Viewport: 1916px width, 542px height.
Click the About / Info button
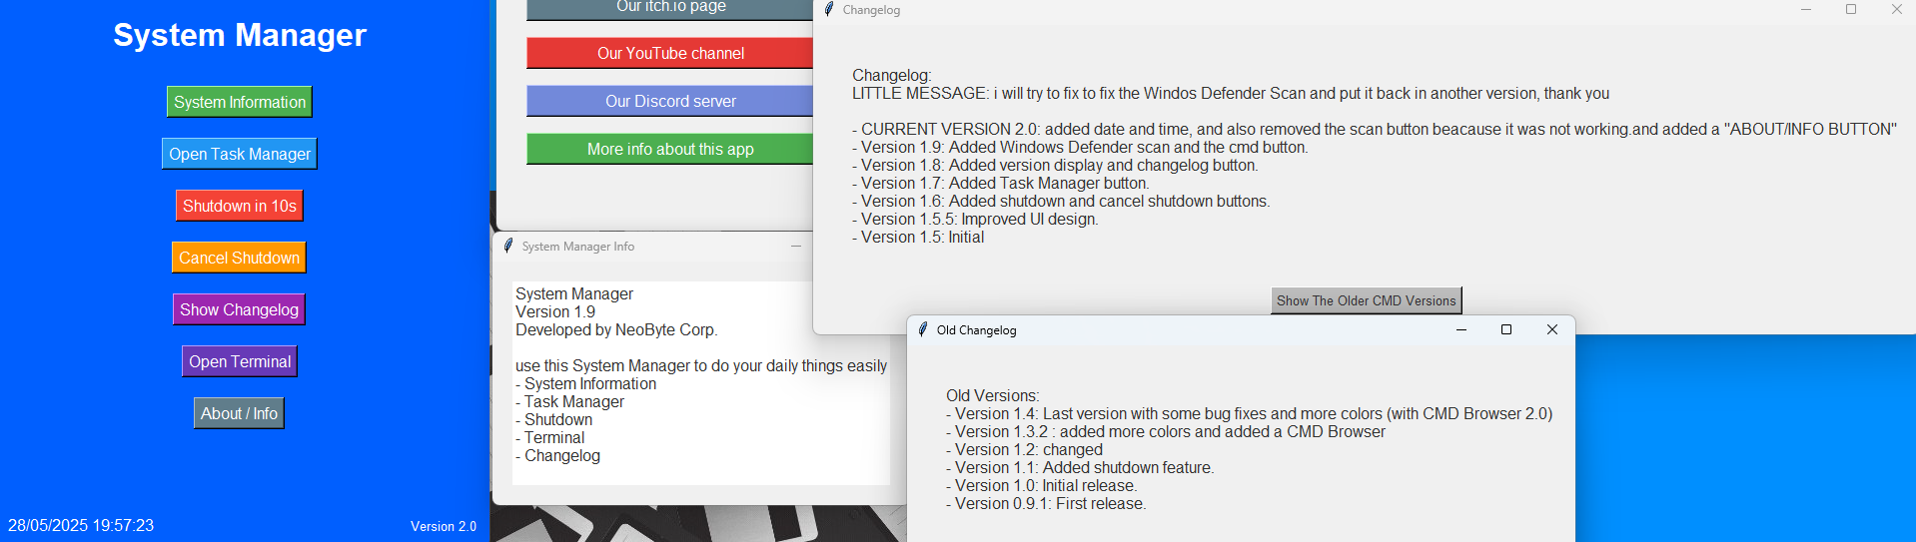click(x=239, y=413)
